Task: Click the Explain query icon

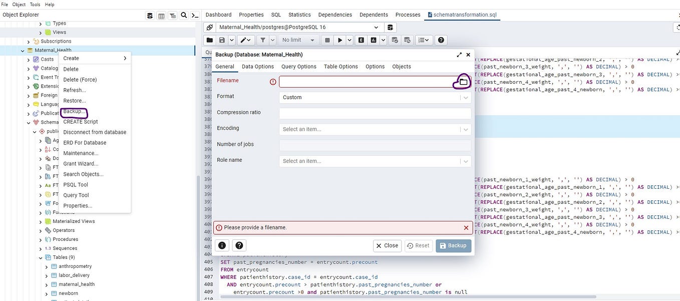Action: click(361, 40)
